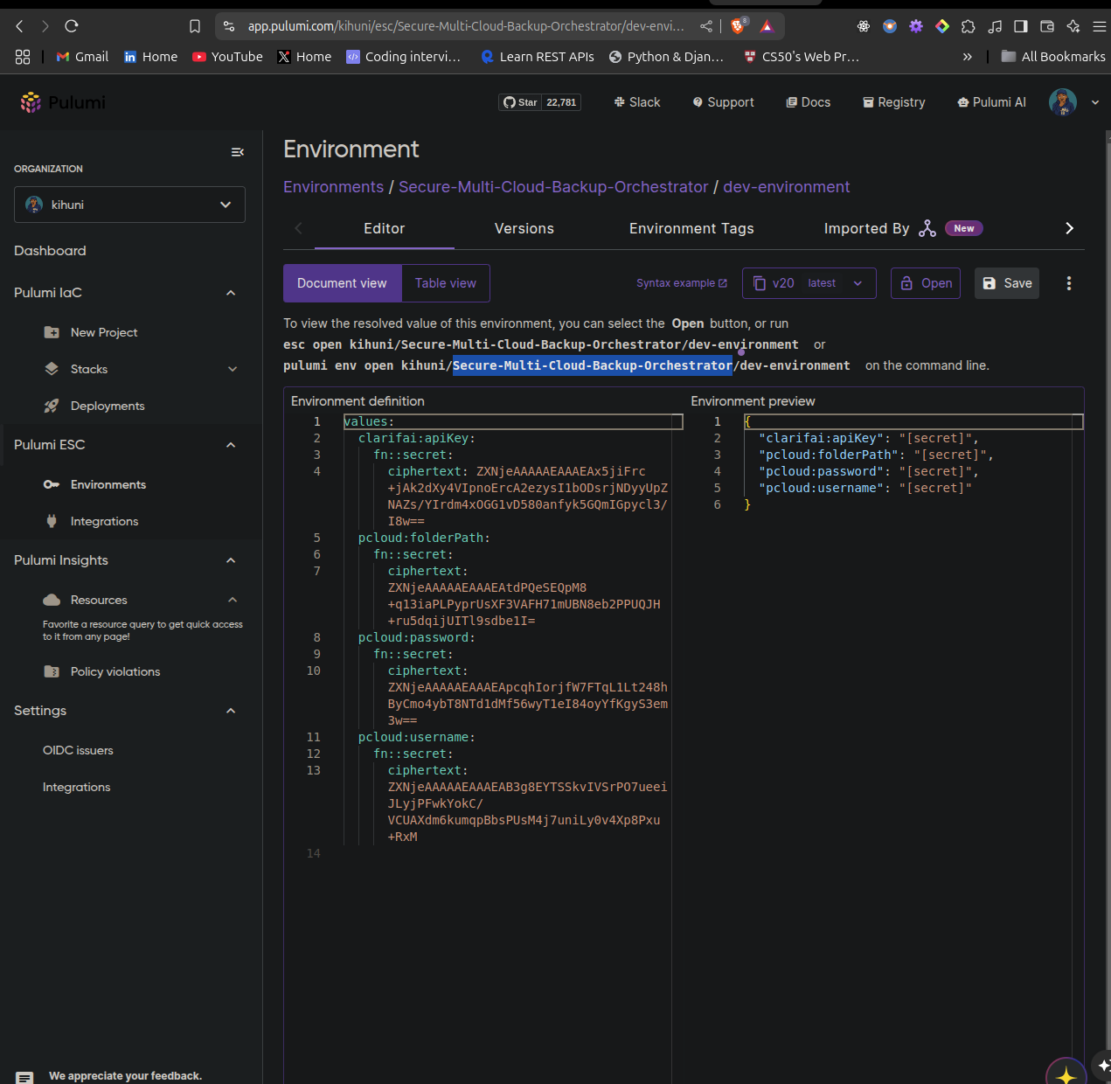
Task: Expand user account menu chevron
Action: coord(1095,102)
